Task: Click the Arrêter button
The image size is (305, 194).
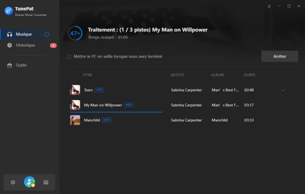Action: 280,56
